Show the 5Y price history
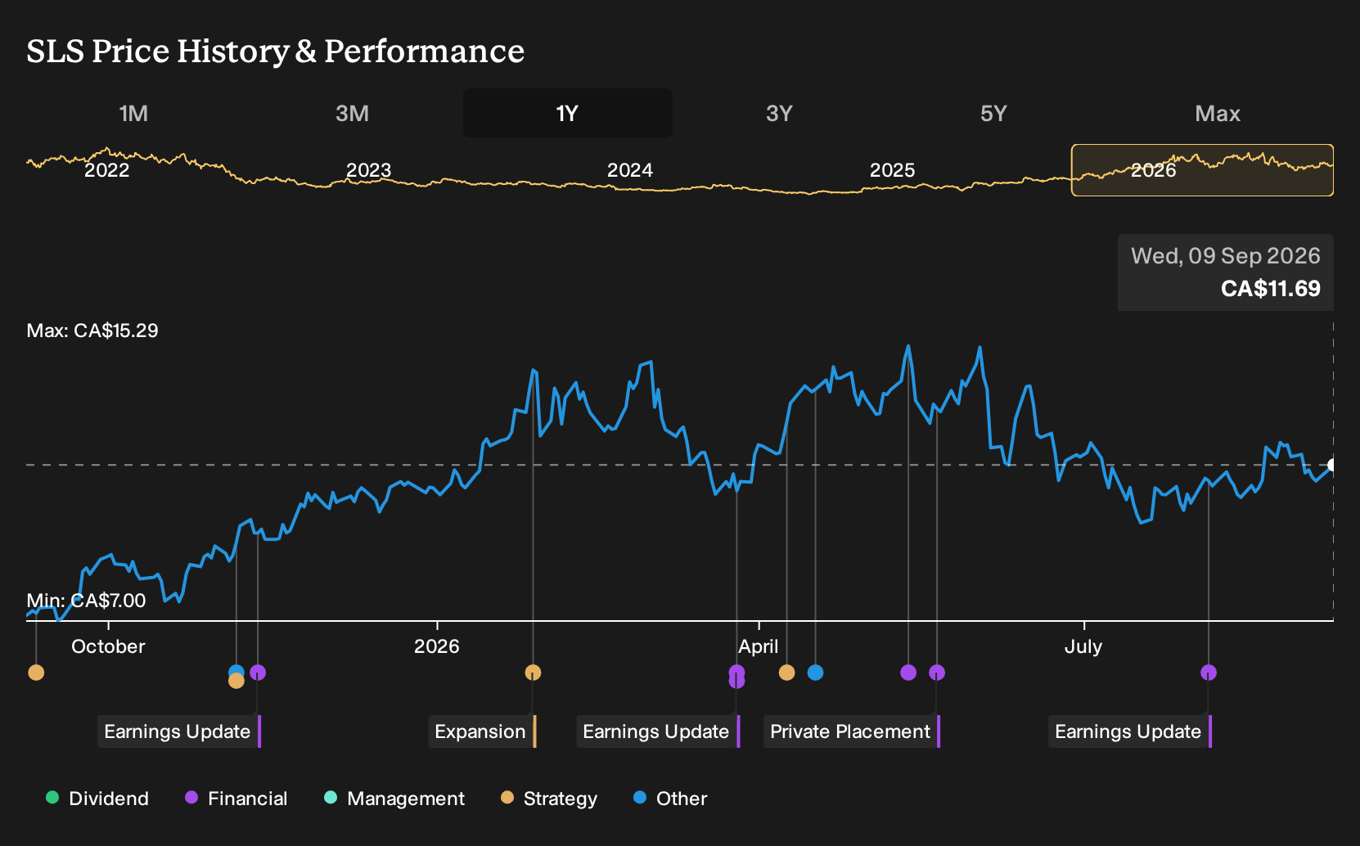 [x=993, y=113]
